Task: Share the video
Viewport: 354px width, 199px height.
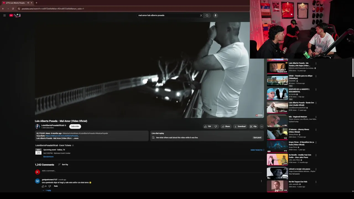Action: pyautogui.click(x=226, y=127)
